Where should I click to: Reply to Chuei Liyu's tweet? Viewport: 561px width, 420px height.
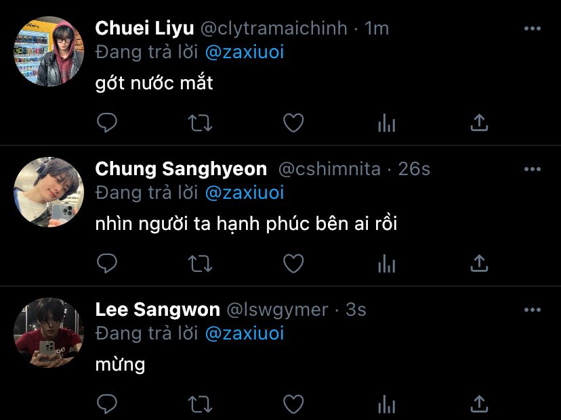(107, 122)
